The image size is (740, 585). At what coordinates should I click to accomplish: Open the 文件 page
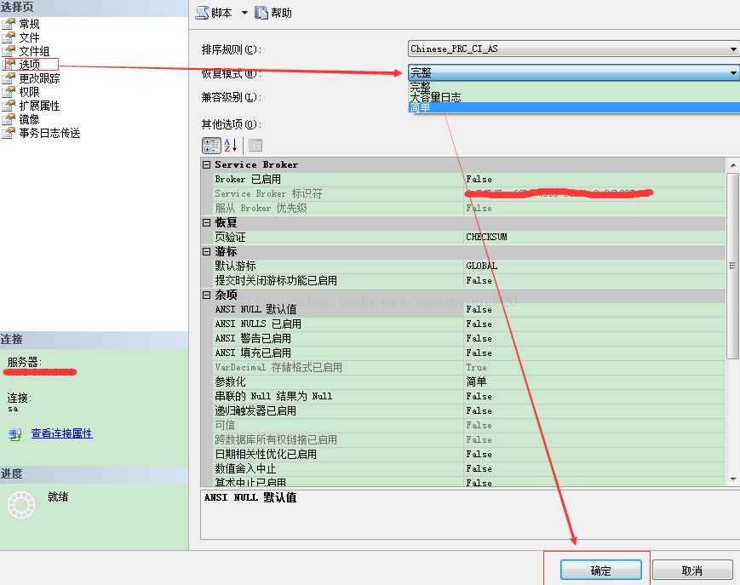[x=29, y=37]
